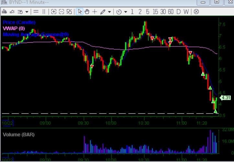
Task: Select the hand pan tool
Action: point(87,12)
